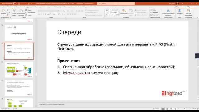The height and width of the screenshot is (112, 199).
Task: Open the Заменить replace dropdown
Action: click(155, 12)
